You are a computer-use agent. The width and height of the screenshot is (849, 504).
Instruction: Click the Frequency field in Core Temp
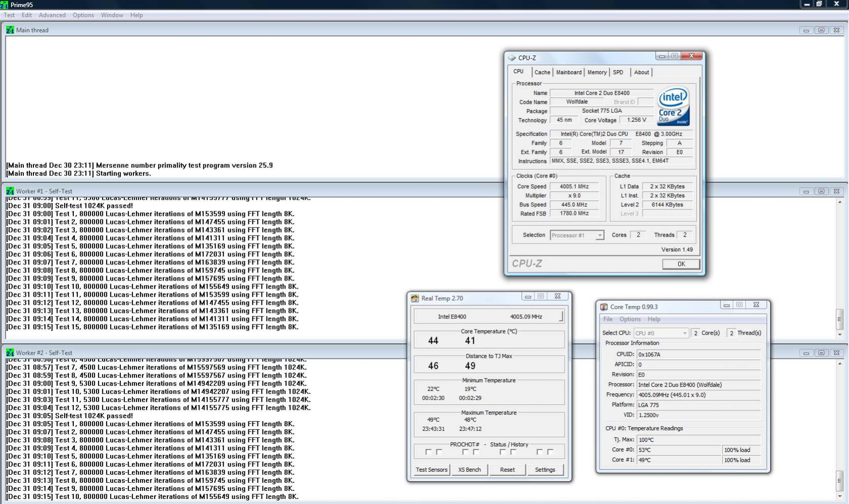698,395
